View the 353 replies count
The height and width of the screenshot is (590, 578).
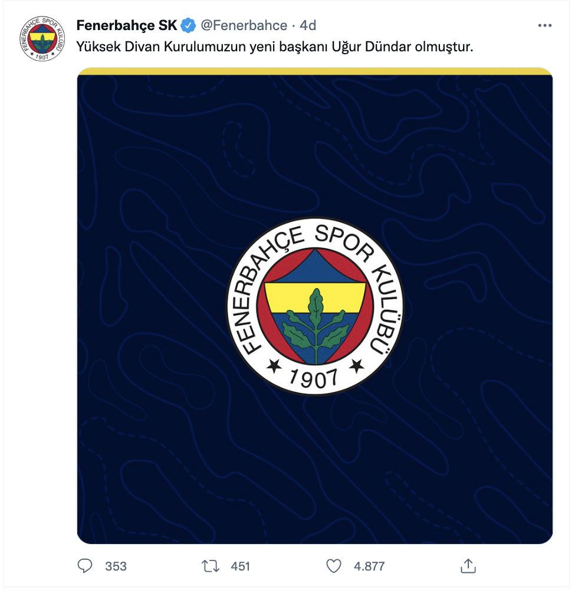click(116, 566)
